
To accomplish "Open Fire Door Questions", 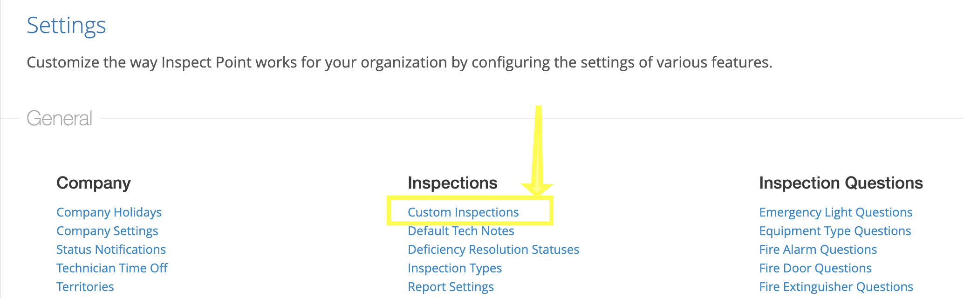I will pyautogui.click(x=815, y=268).
